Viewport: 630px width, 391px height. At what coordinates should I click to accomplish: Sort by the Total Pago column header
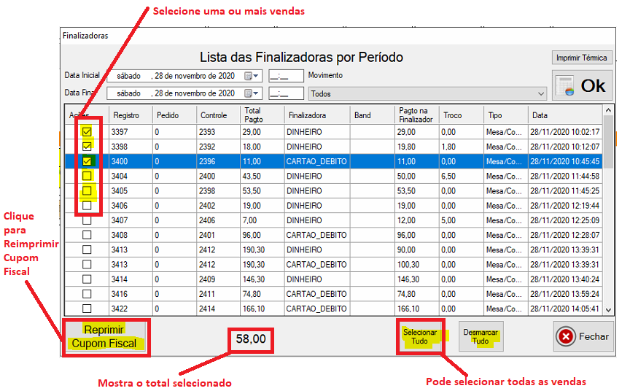pos(262,115)
